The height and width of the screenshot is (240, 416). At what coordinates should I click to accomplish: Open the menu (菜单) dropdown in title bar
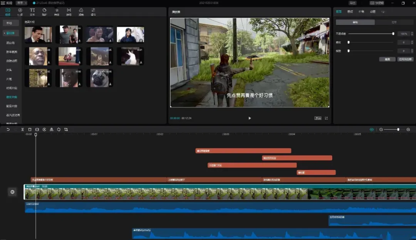21,3
